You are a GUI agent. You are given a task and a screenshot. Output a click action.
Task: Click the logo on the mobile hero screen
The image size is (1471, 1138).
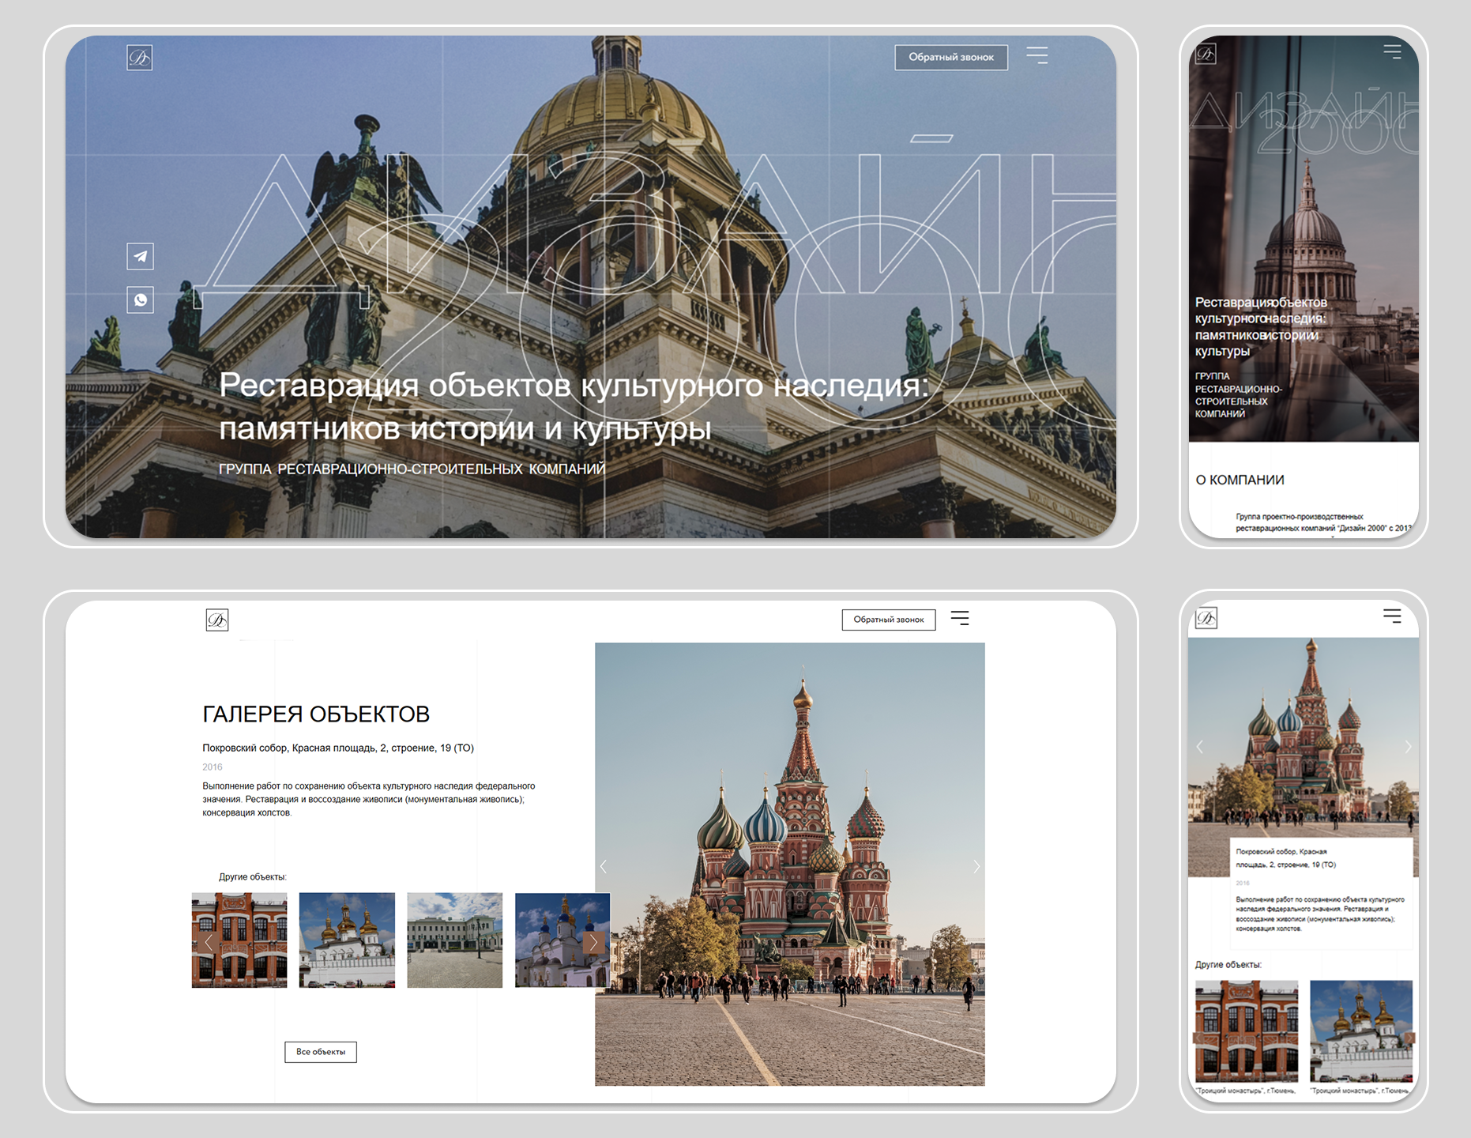click(x=1206, y=54)
